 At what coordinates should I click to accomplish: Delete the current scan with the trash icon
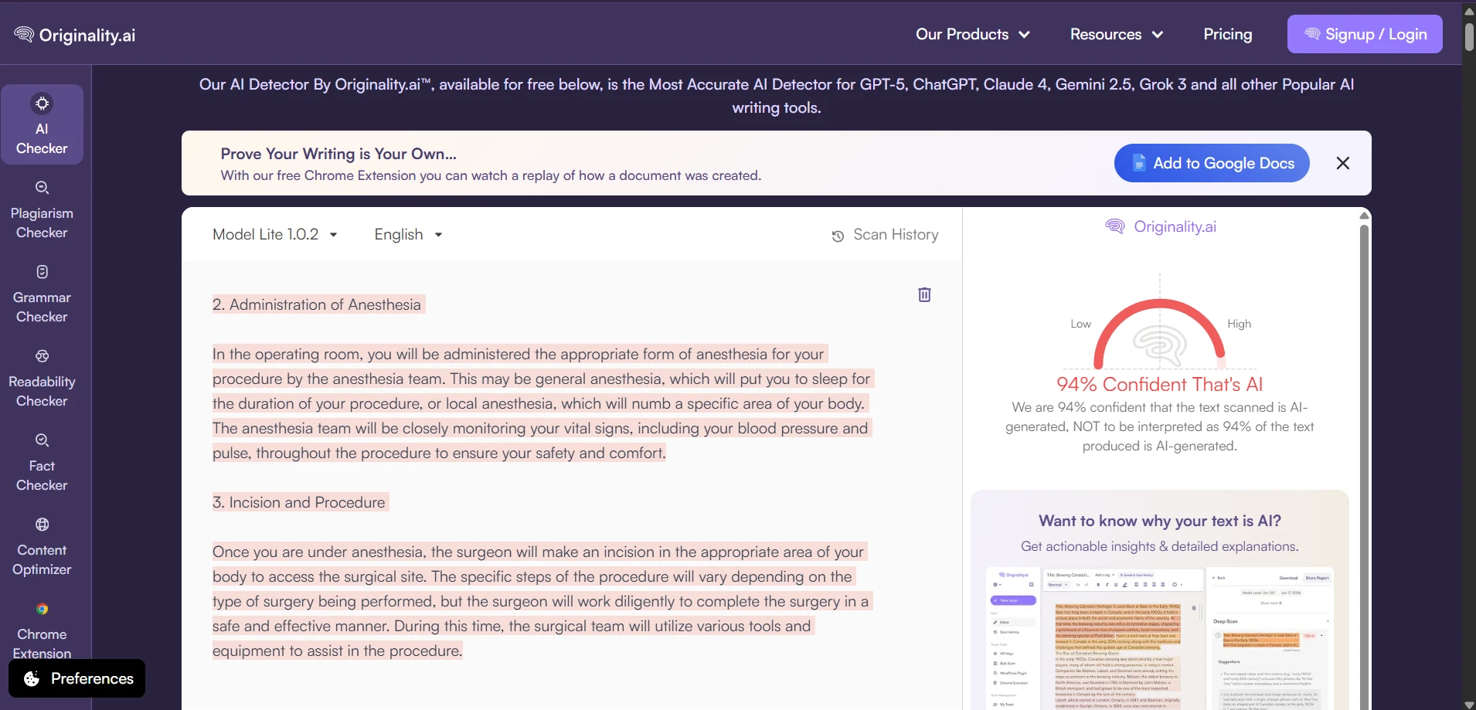(x=924, y=294)
